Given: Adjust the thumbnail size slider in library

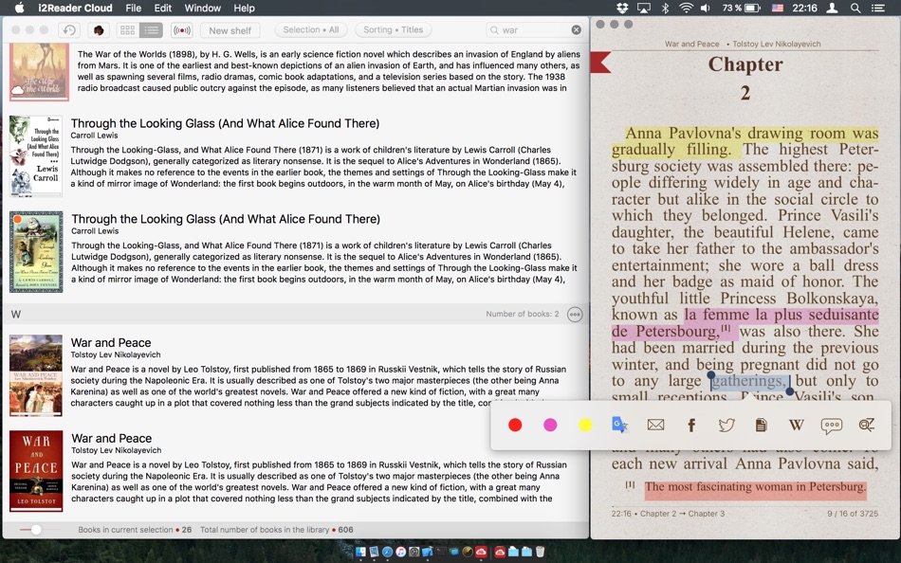Looking at the screenshot, I should click(36, 530).
